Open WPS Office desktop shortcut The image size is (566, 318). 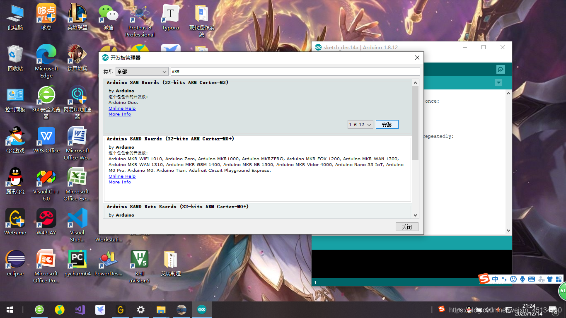click(x=46, y=140)
